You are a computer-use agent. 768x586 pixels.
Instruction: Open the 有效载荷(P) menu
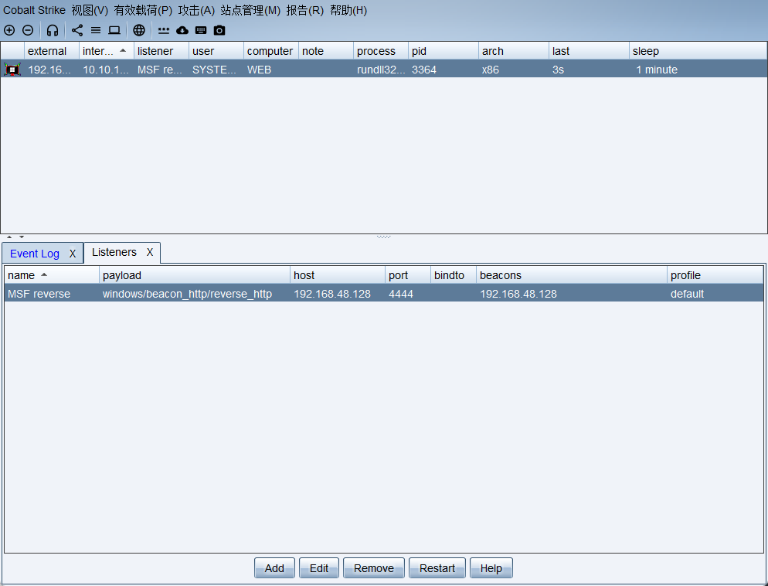143,10
